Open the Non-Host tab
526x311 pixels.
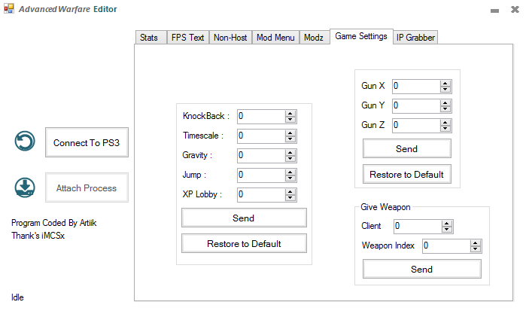tap(230, 38)
